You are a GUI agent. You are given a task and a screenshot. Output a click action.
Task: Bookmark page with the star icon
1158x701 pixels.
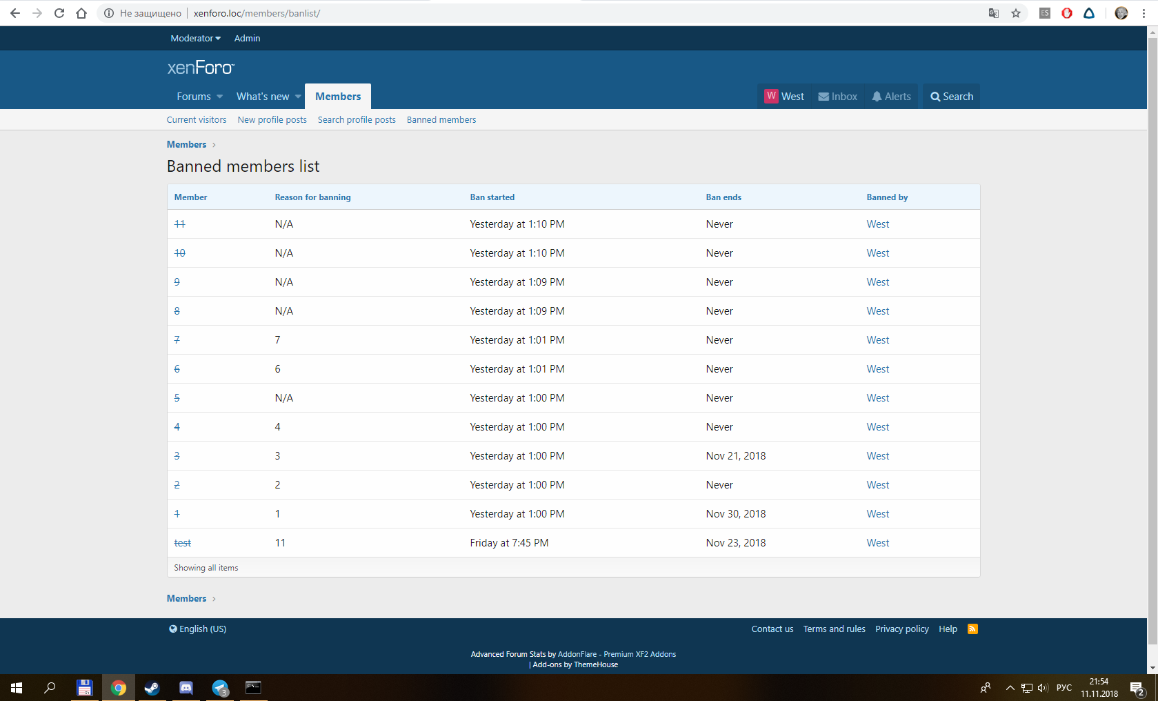click(x=1016, y=13)
